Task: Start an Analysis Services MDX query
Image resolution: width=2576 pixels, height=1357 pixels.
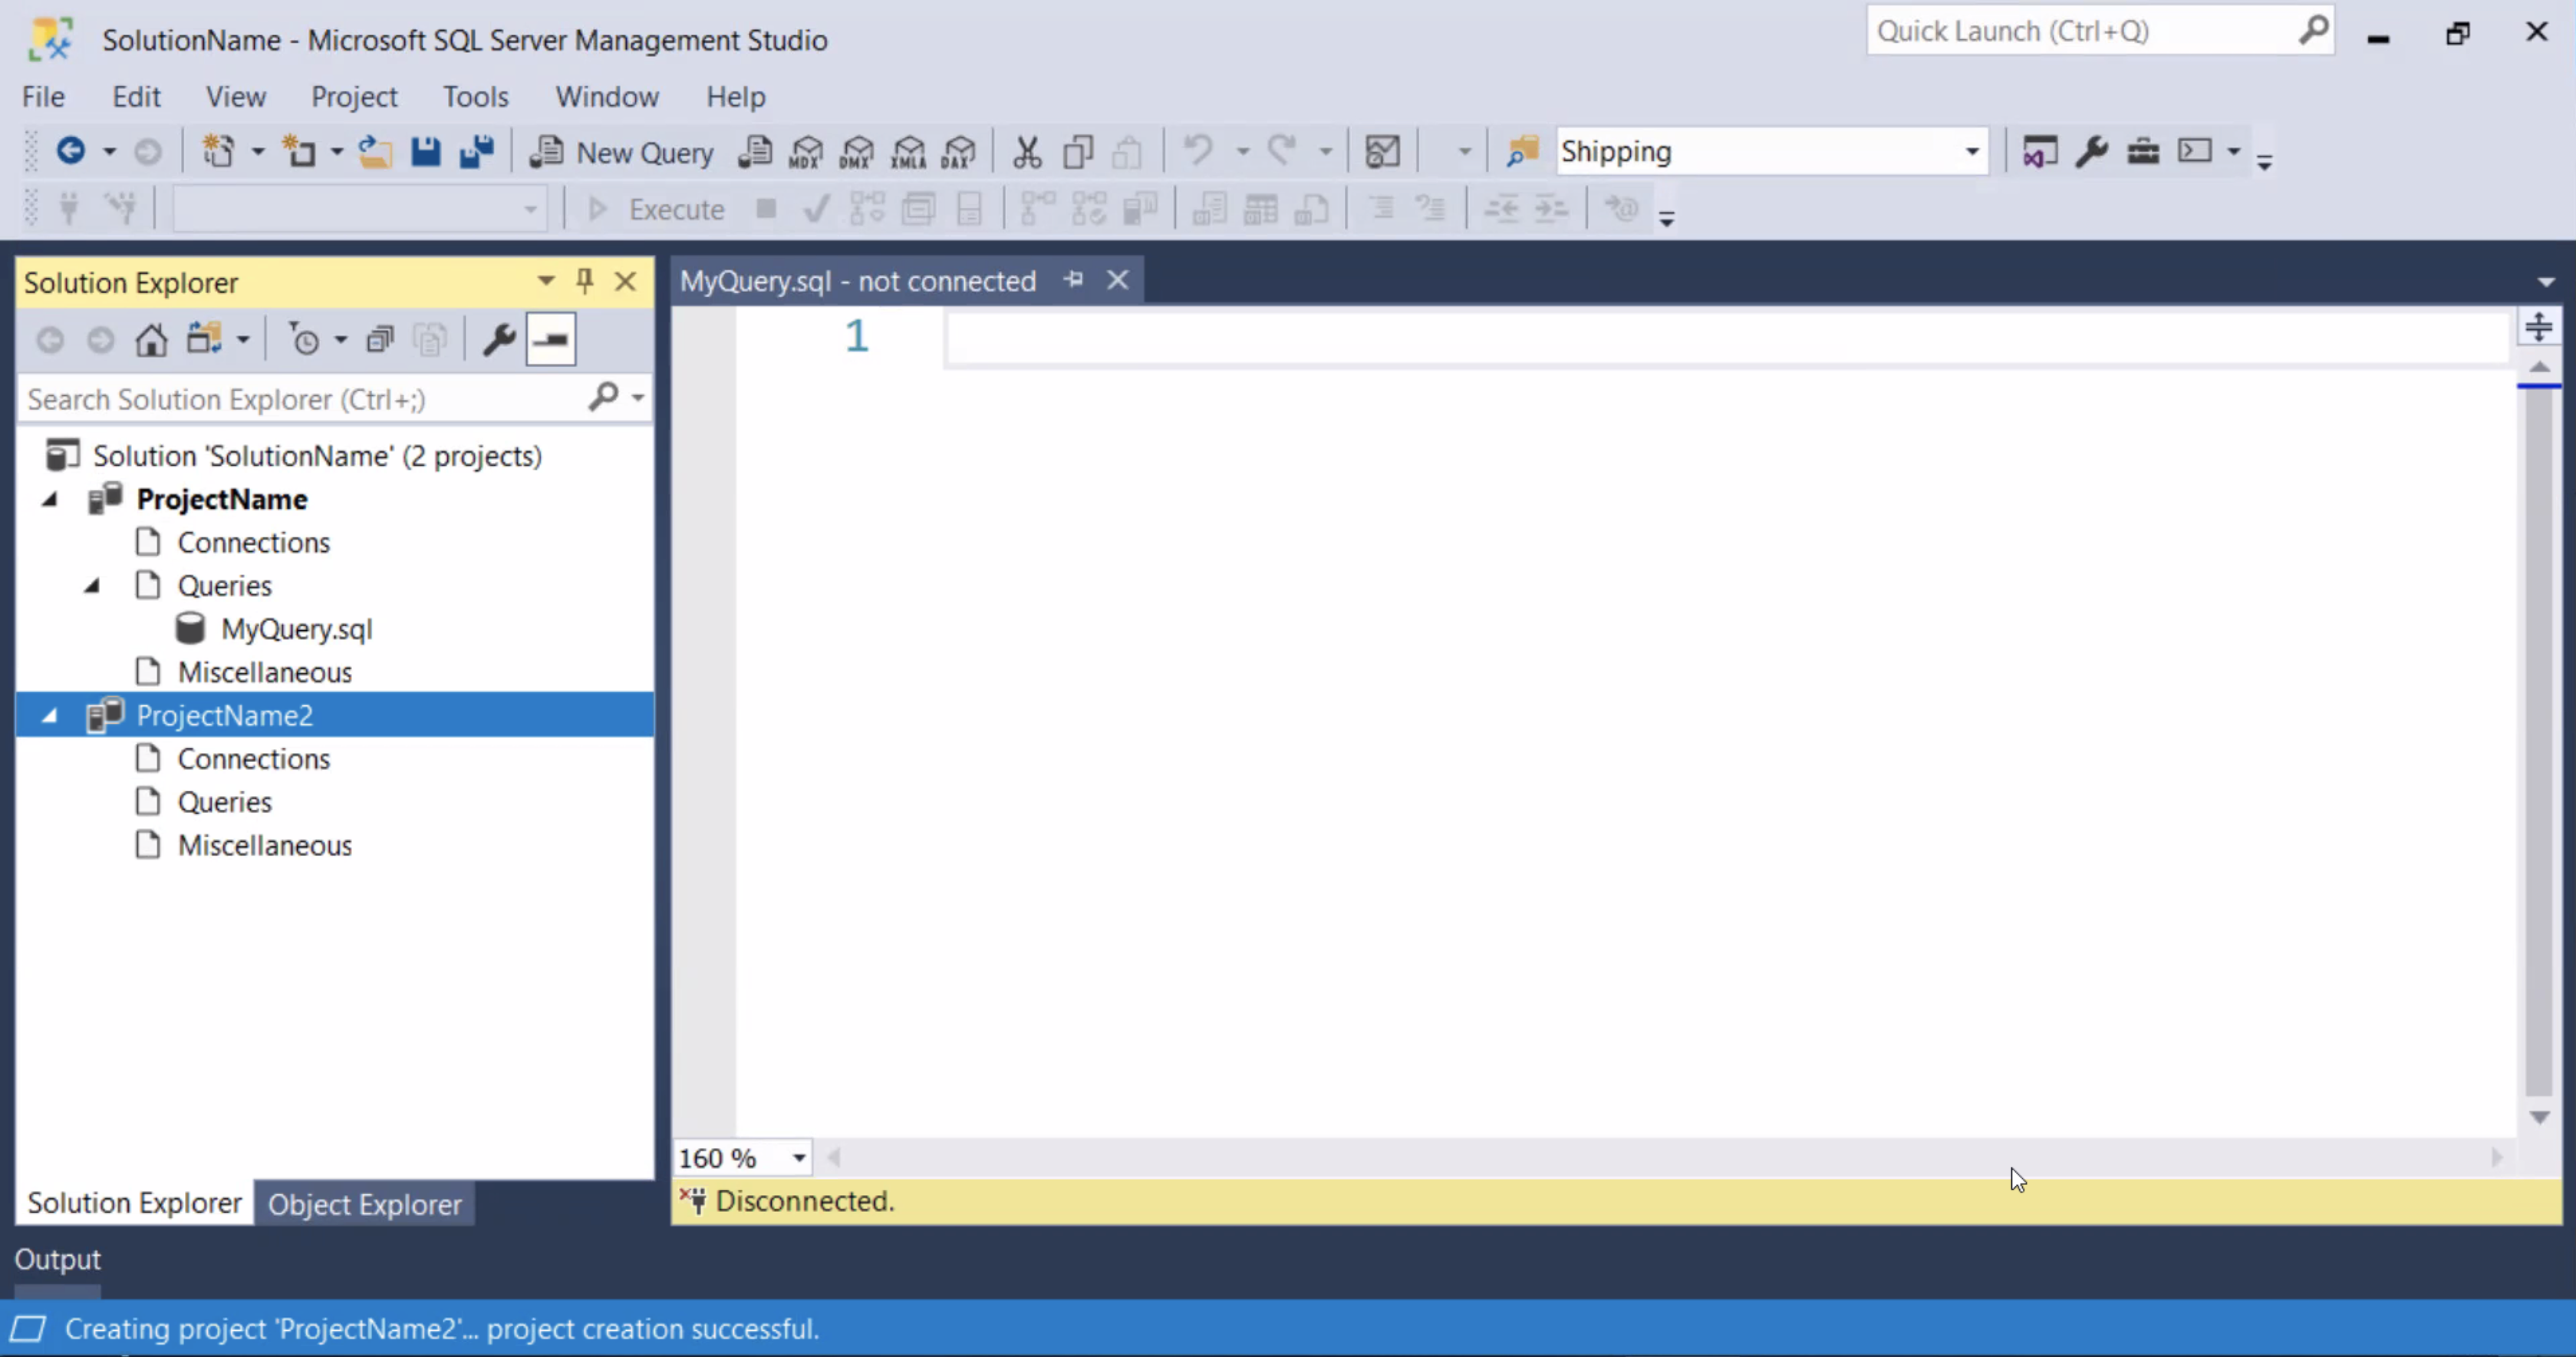Action: click(x=806, y=151)
